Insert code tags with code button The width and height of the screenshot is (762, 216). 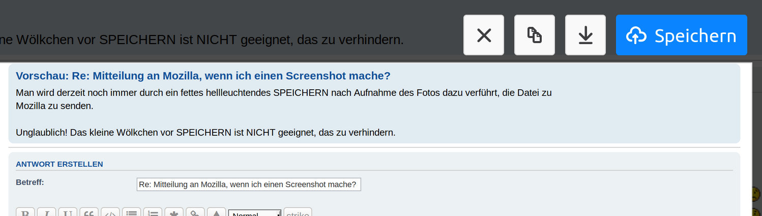click(x=110, y=212)
